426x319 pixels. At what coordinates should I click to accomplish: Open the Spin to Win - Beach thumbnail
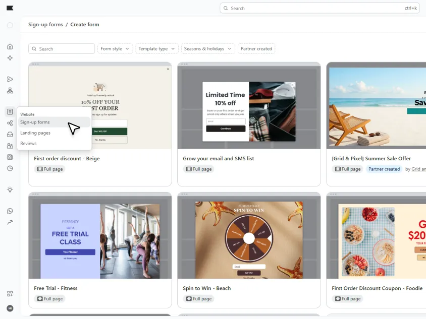[249, 235]
